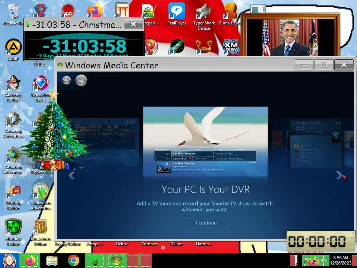Select the Peggle orange P shortcut icon
Viewport: 357px width, 268px height.
pos(151,46)
